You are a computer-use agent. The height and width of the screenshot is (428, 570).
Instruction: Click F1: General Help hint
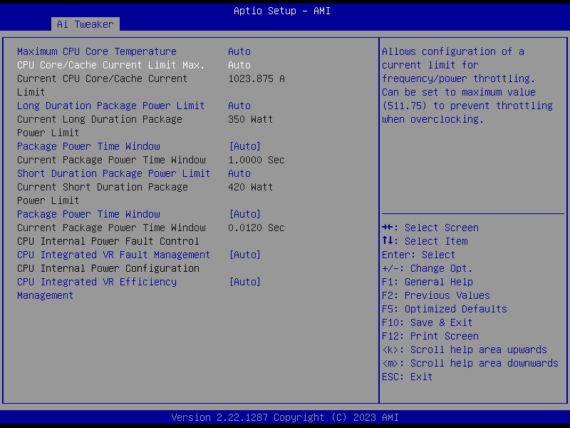427,282
